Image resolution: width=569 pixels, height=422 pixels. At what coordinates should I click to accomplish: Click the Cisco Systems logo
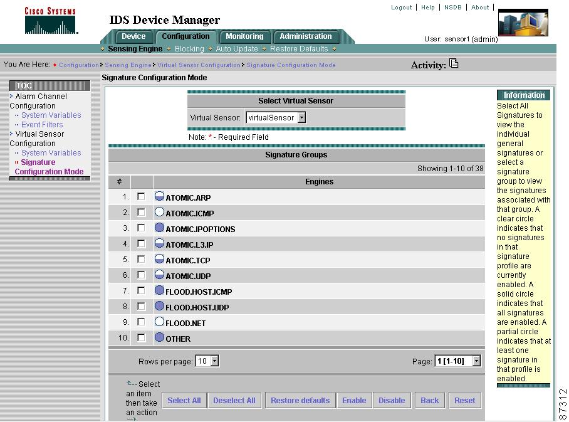51,21
